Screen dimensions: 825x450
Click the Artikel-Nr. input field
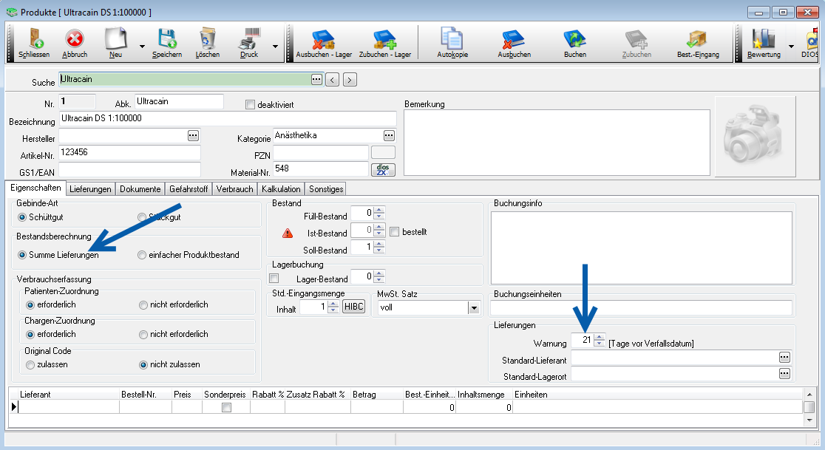129,152
